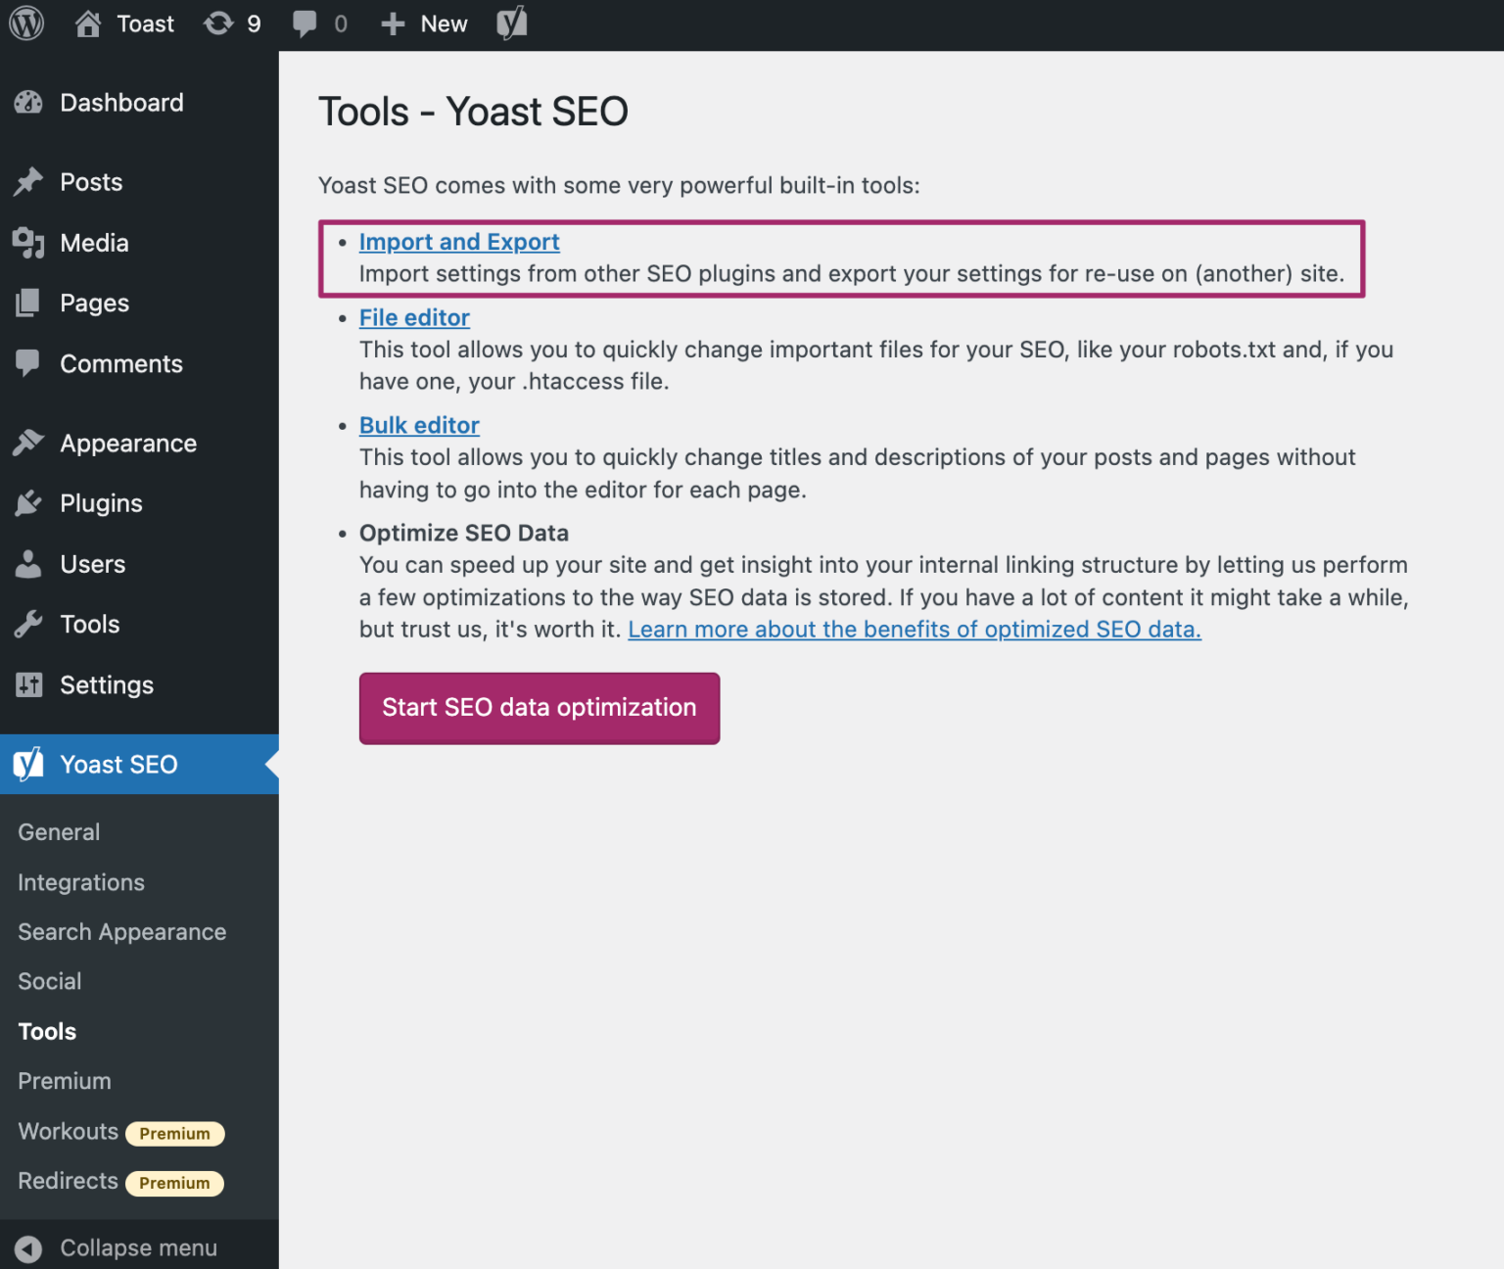
Task: Click the WordPress logo in the admin bar
Action: click(25, 23)
